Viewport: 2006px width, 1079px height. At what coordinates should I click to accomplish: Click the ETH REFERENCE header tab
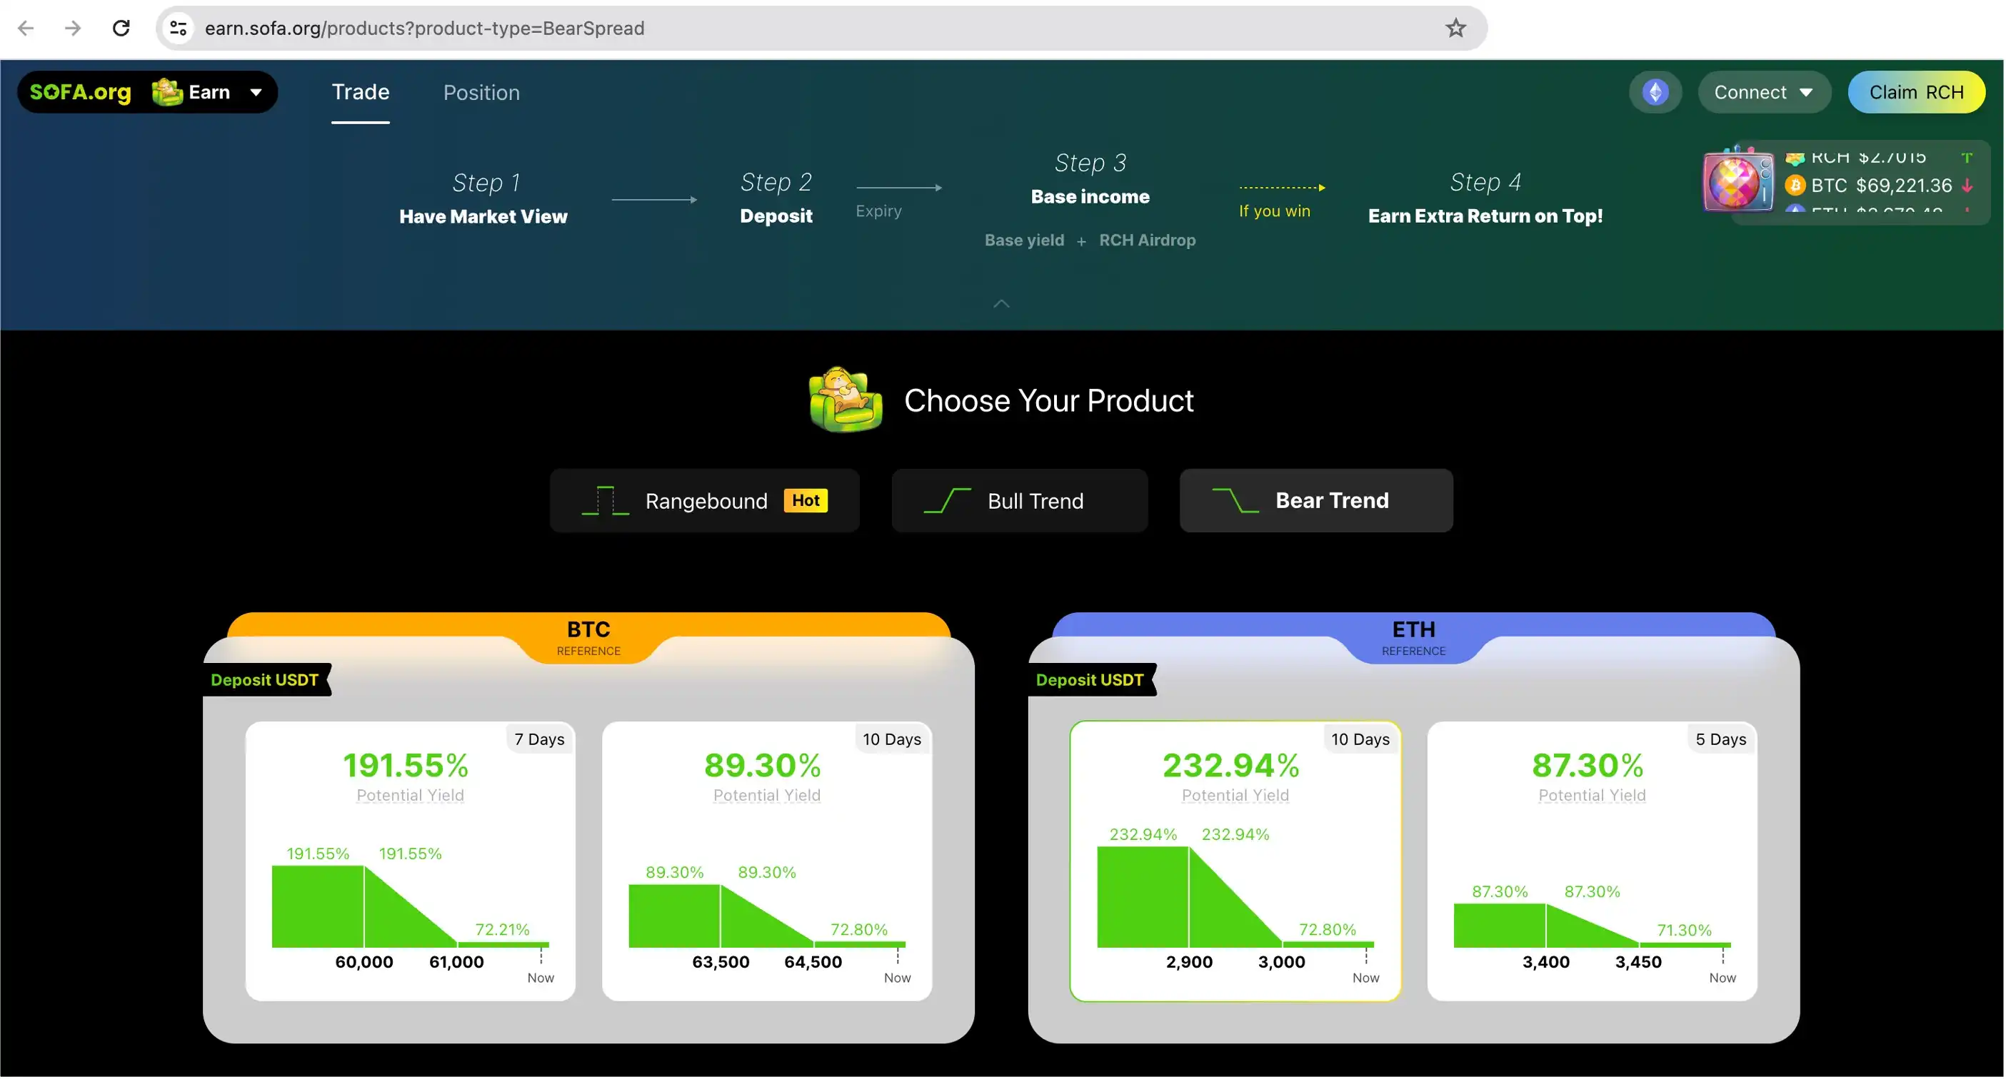(1414, 638)
